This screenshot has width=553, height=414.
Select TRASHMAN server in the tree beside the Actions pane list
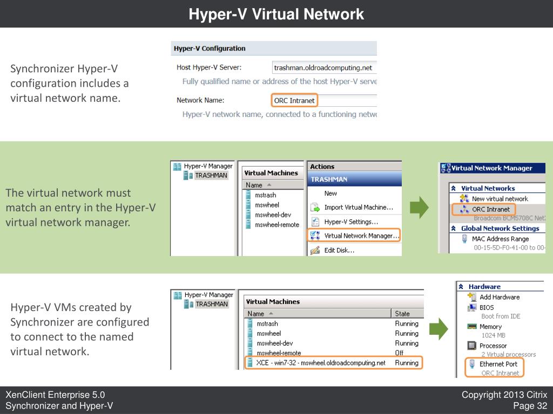coord(211,175)
